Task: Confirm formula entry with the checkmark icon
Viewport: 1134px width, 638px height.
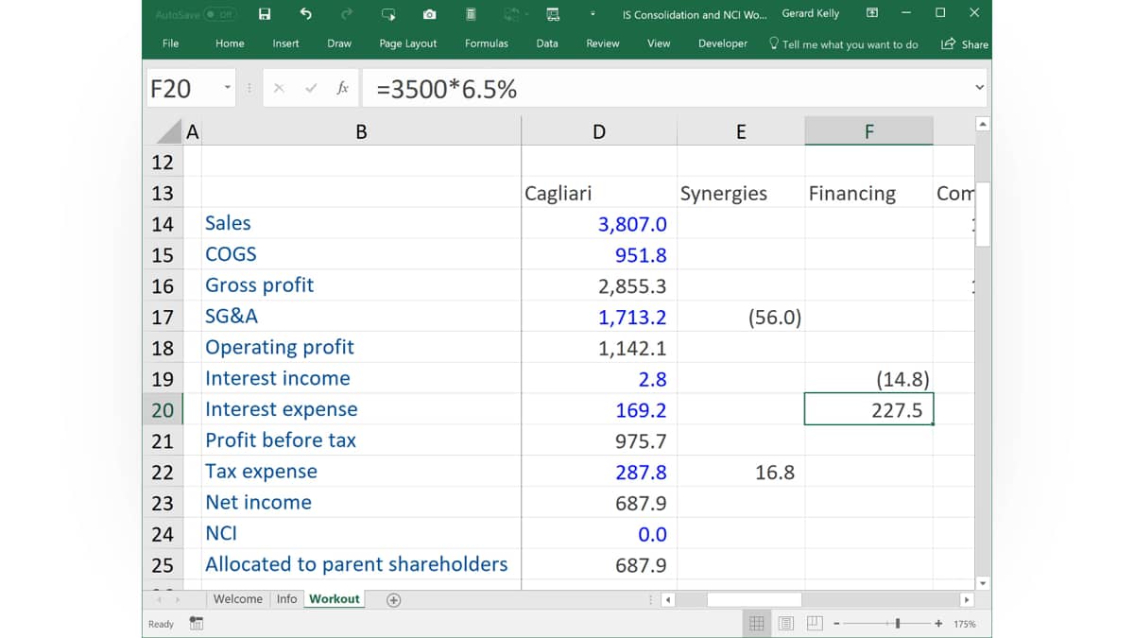Action: [311, 89]
